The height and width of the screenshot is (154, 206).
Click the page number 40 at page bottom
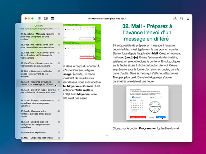coord(107,136)
